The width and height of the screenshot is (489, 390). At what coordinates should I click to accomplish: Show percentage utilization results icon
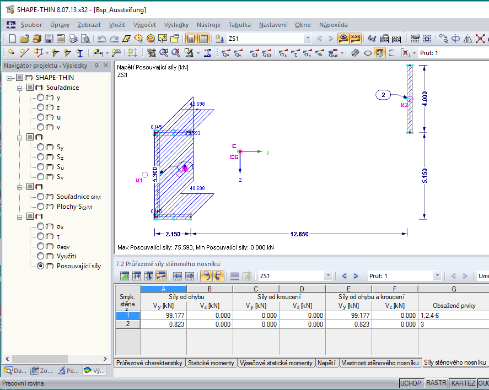click(x=320, y=53)
